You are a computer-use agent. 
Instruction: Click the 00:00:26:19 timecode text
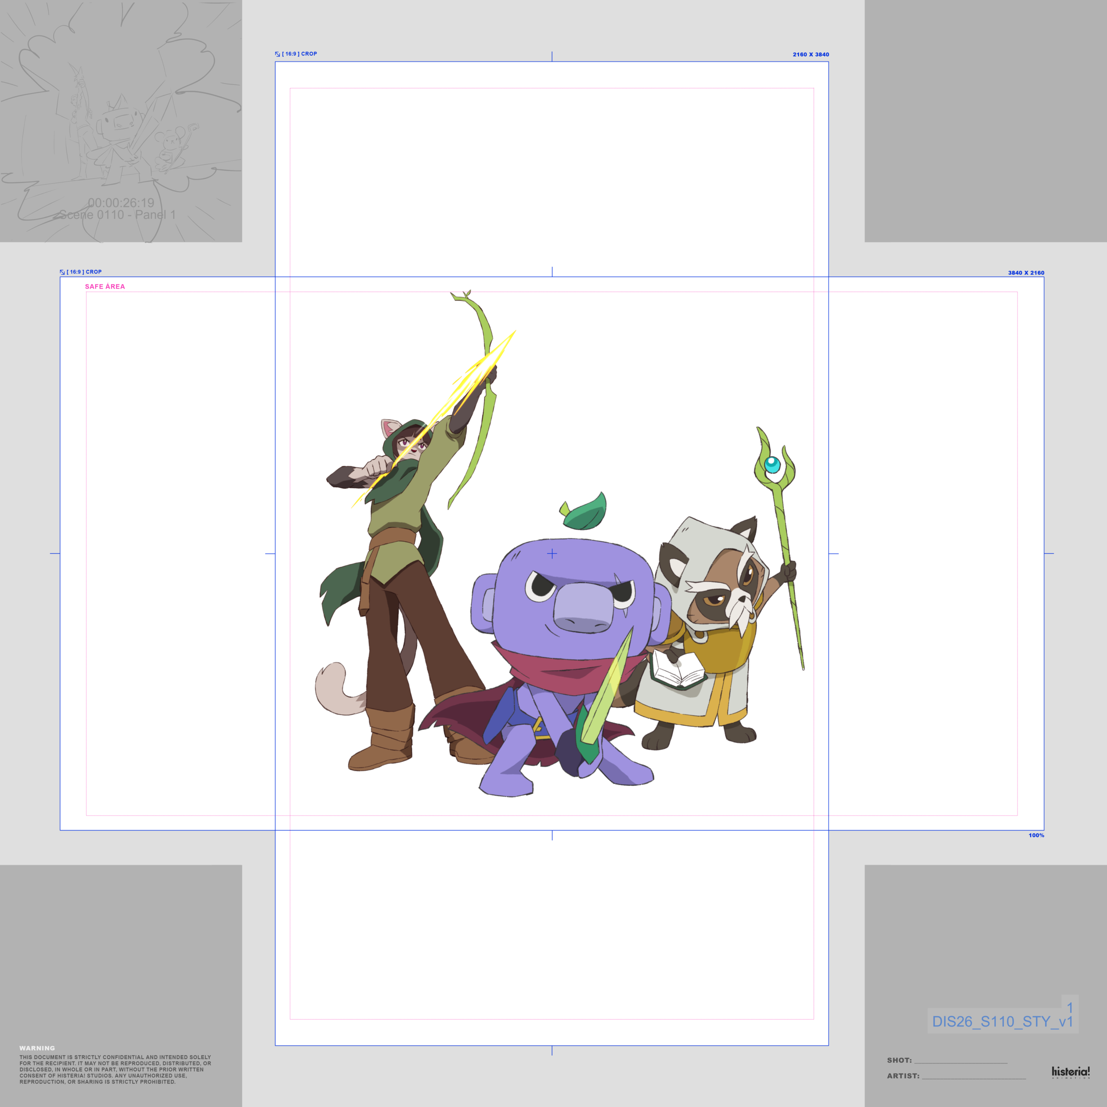[x=121, y=203]
